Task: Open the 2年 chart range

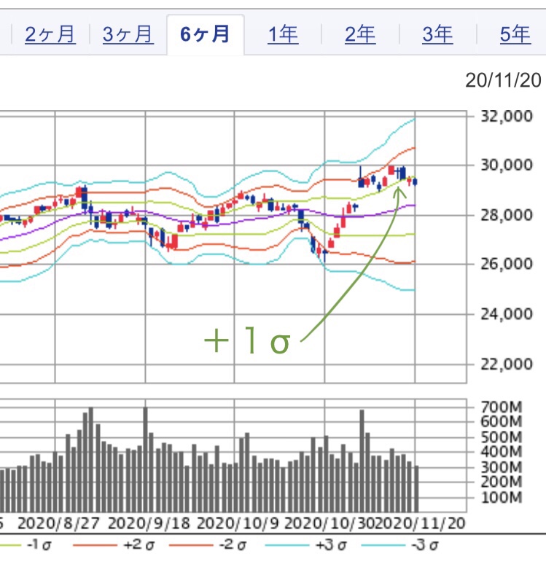Action: coord(360,34)
